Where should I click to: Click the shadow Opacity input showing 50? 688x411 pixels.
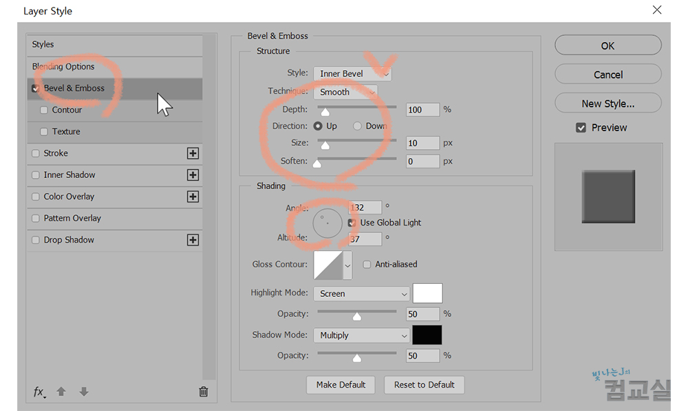422,355
